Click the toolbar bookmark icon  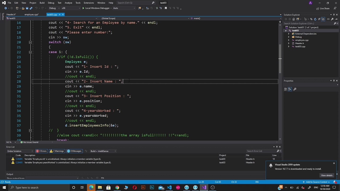(166, 8)
